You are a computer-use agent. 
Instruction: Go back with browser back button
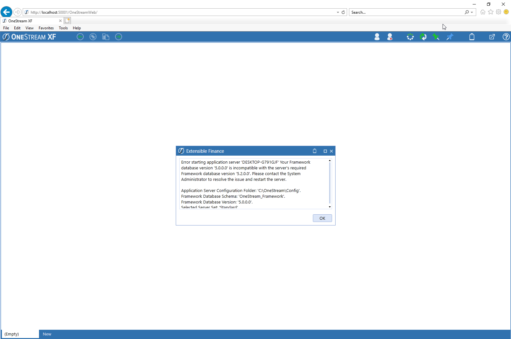point(6,12)
